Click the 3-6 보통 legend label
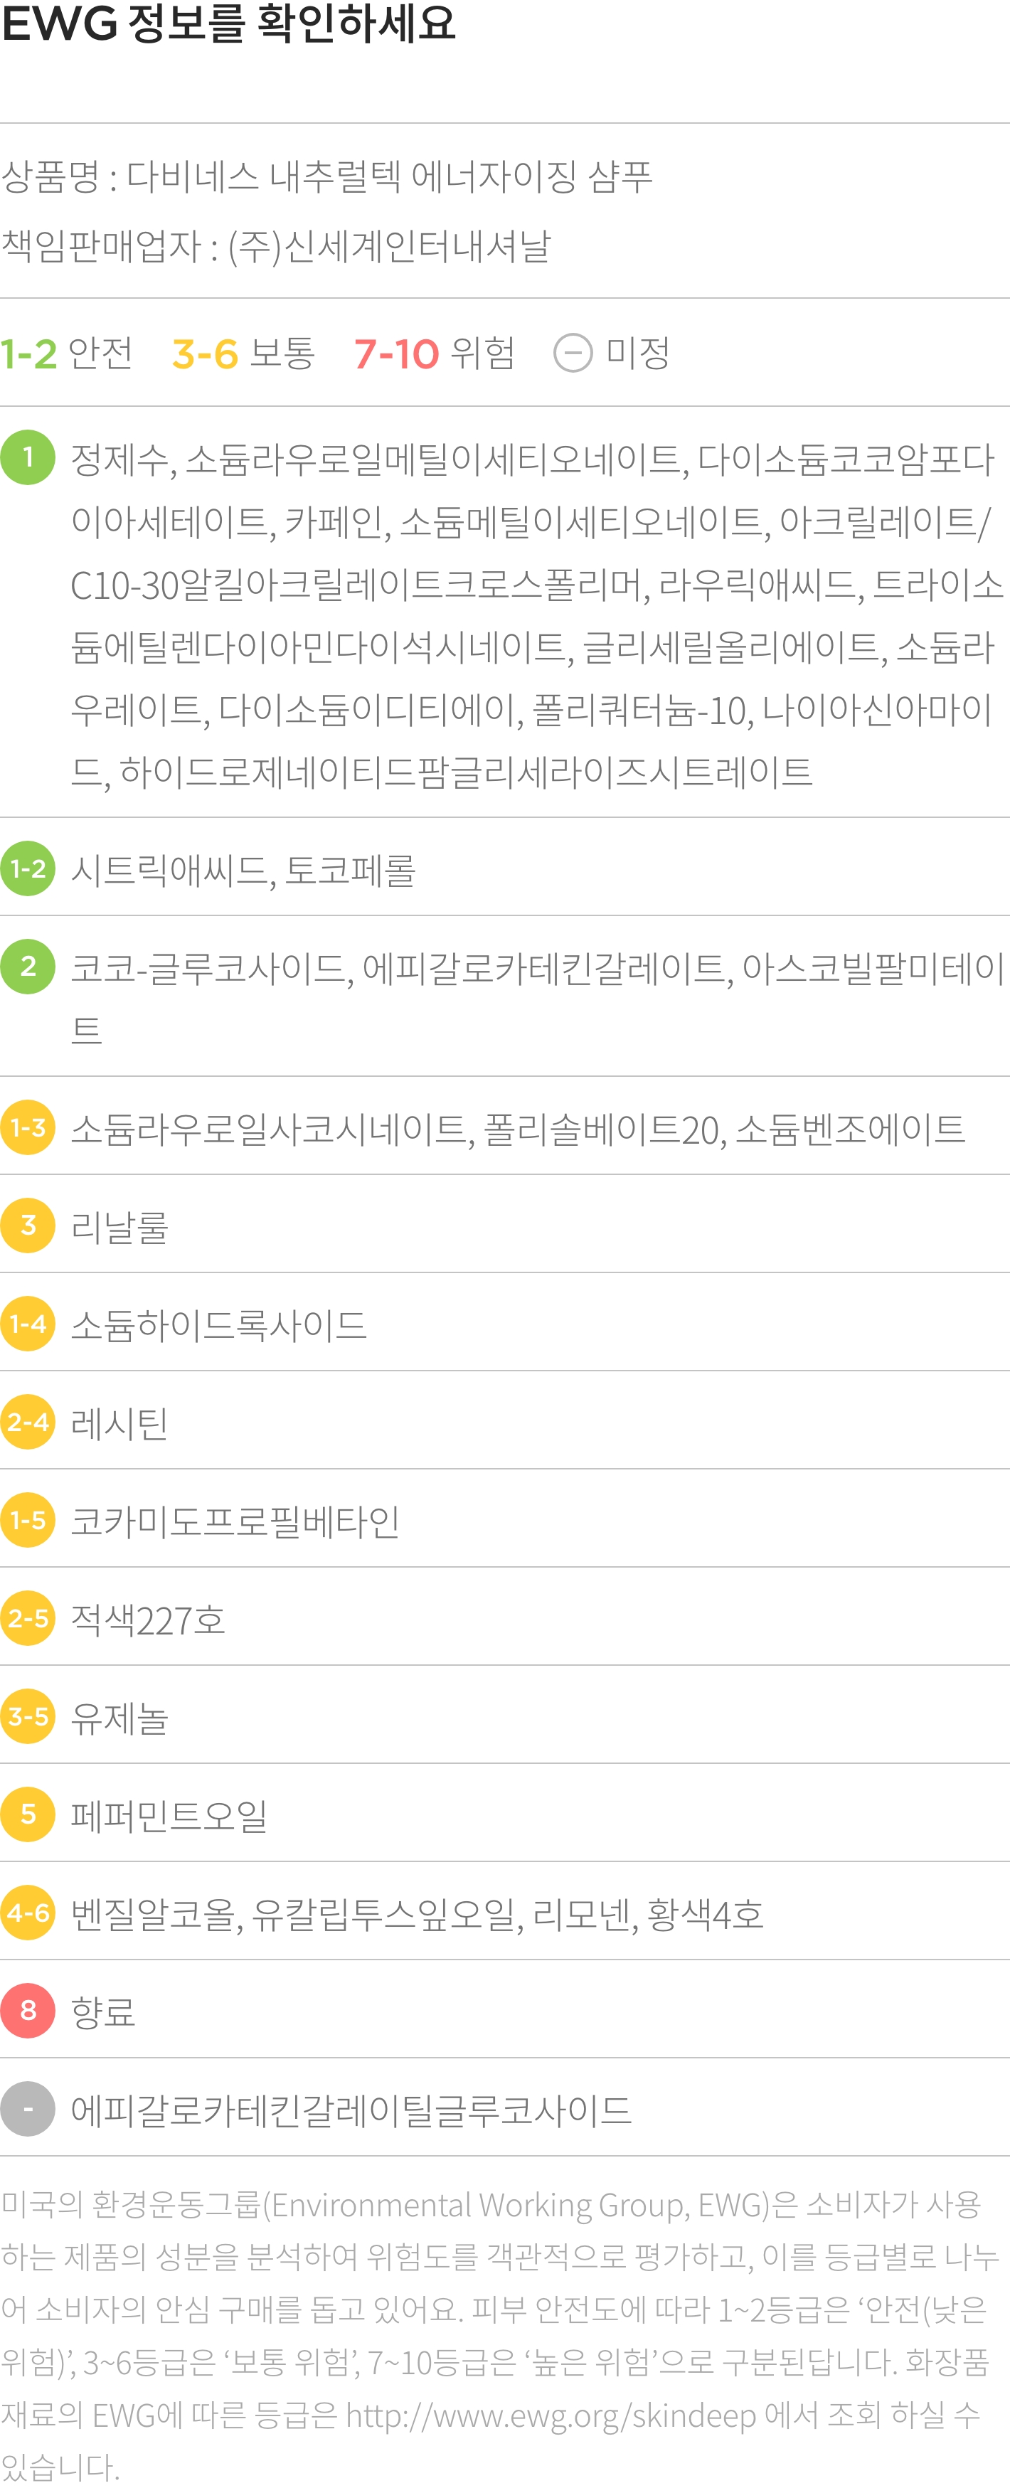Viewport: 1010px width, 2488px height. pyautogui.click(x=243, y=353)
